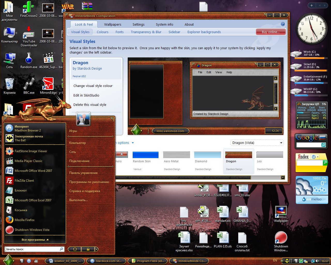
Task: Open About tab
Action: [x=189, y=24]
